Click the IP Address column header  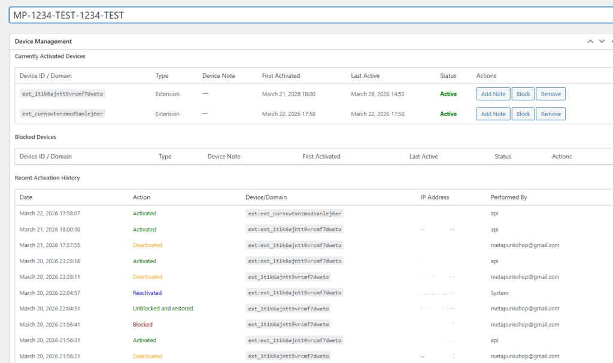[435, 197]
